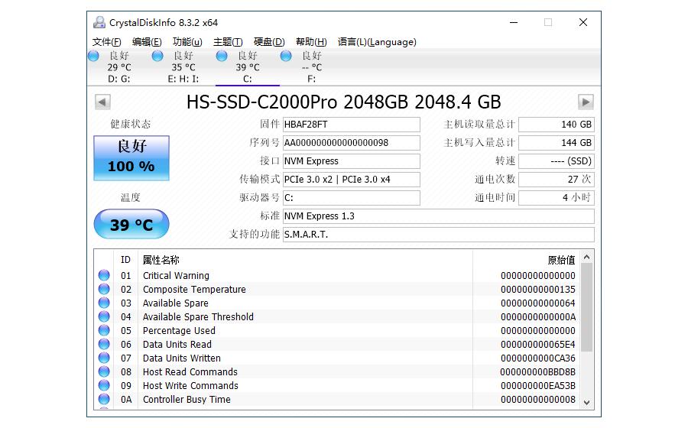Image resolution: width=688 pixels, height=428 pixels.
Task: Open the 文件(F) menu
Action: 106,42
